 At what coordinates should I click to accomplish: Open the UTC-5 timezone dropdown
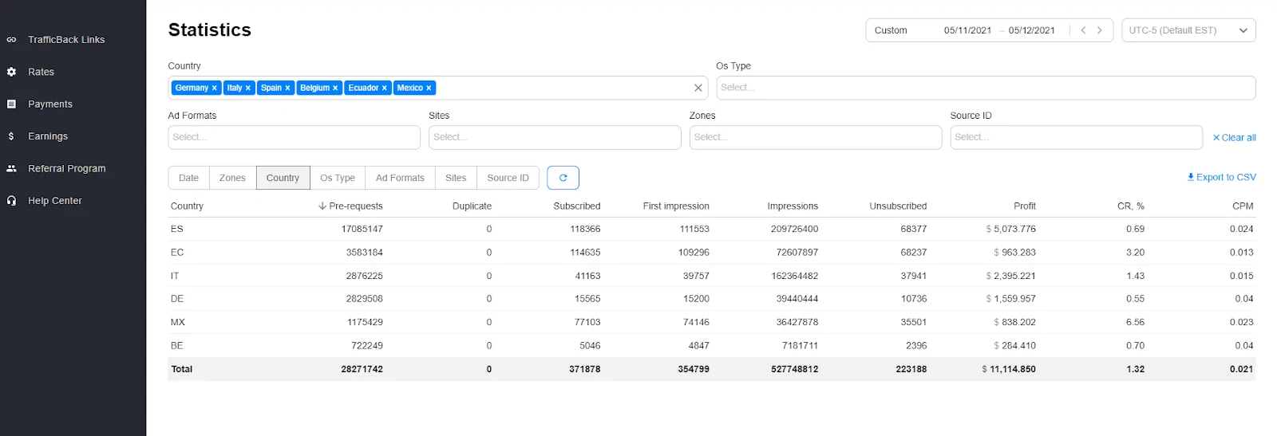coord(1188,30)
